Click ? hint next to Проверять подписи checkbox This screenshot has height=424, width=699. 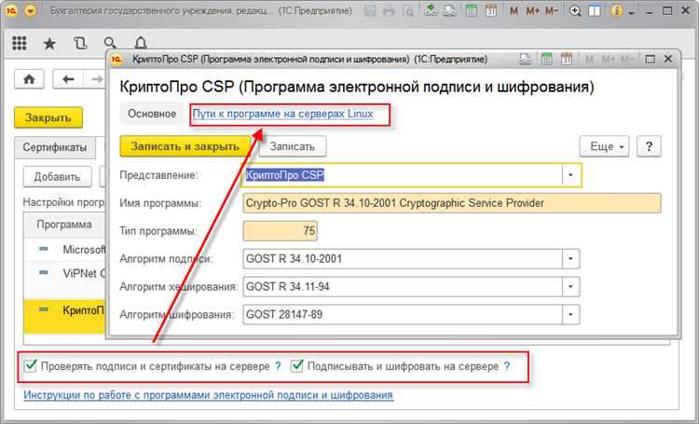click(x=278, y=366)
